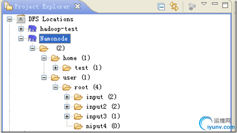Expand the input2 (2) folder

pos(67,107)
